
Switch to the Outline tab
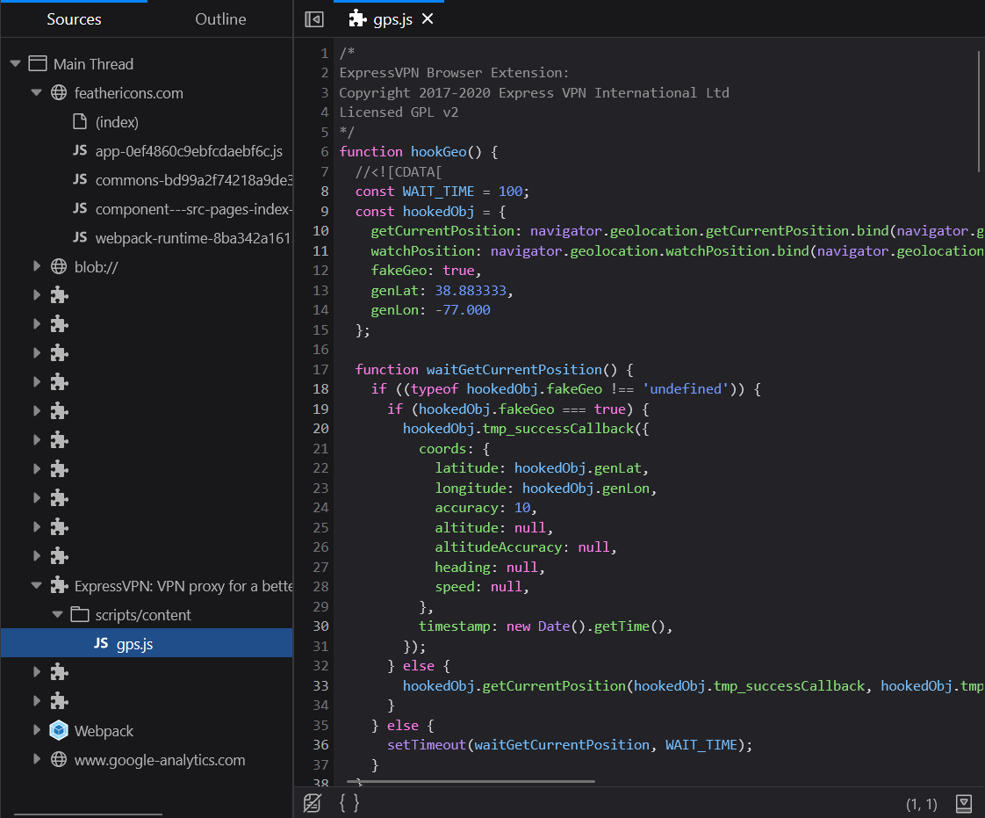(219, 18)
